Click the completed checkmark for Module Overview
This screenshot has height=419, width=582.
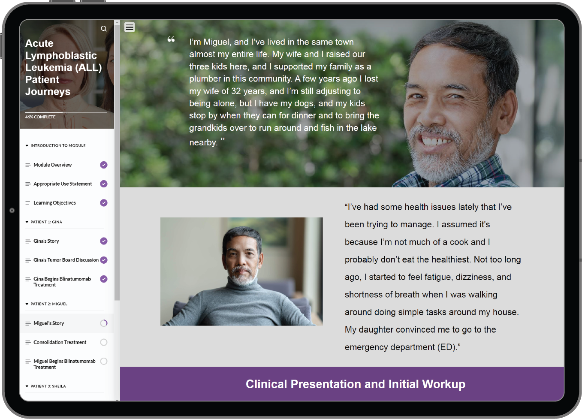[x=104, y=165]
